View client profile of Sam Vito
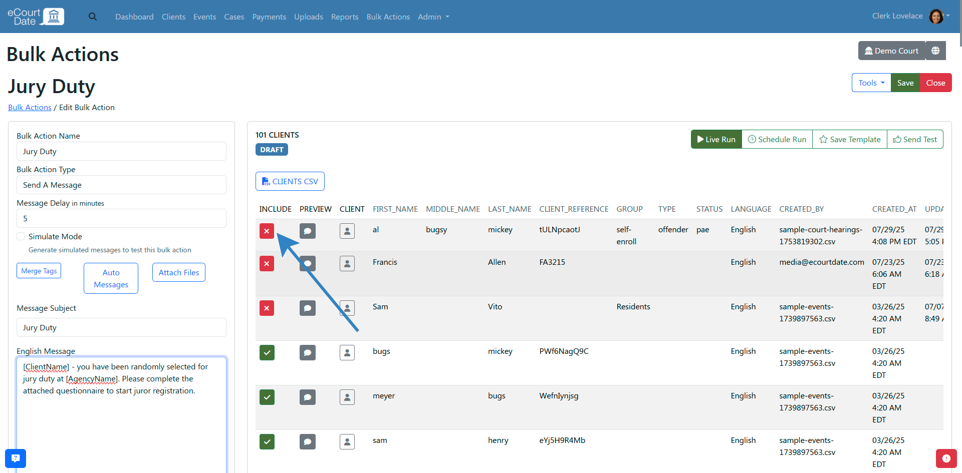This screenshot has height=473, width=962. coord(347,308)
